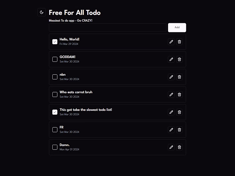Image resolution: width=235 pixels, height=176 pixels.
Task: Toggle the dark mode moon icon
Action: 42,12
